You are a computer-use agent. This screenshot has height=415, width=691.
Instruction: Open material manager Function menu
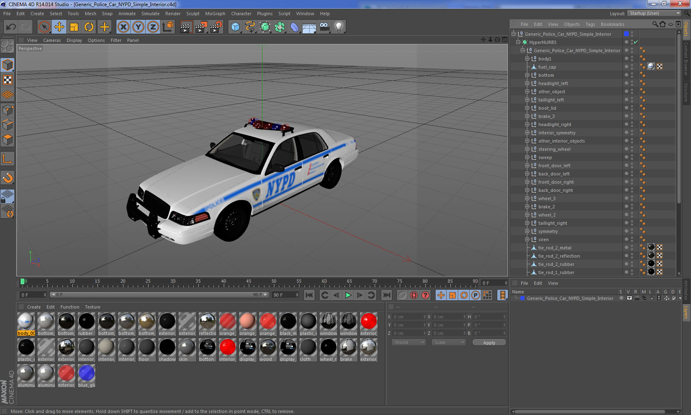tap(70, 307)
